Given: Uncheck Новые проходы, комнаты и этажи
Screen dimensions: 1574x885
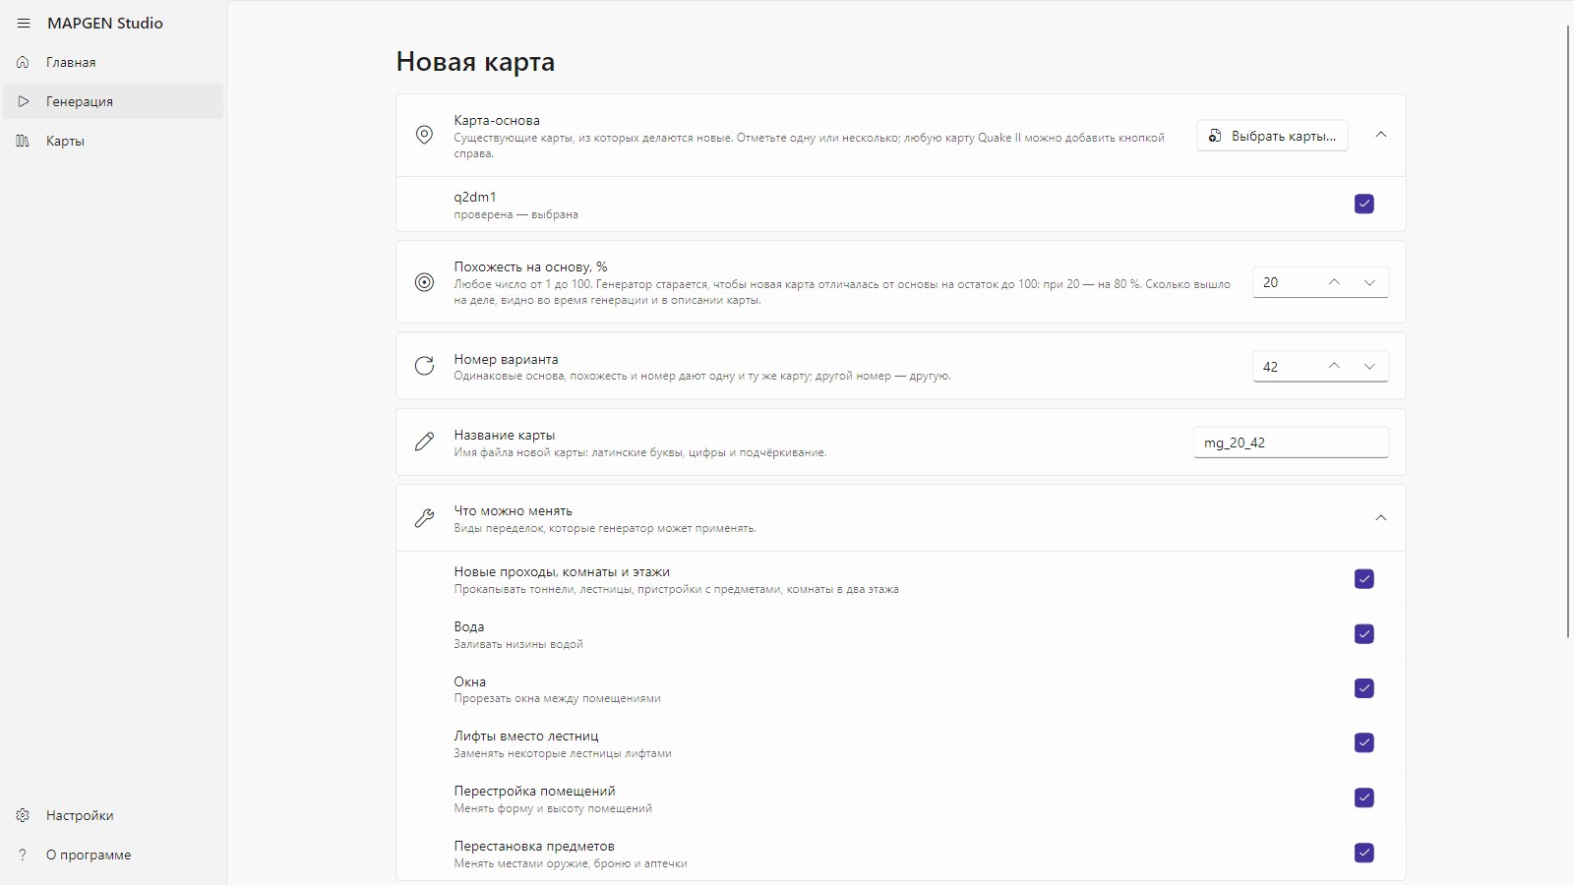Looking at the screenshot, I should (1364, 579).
